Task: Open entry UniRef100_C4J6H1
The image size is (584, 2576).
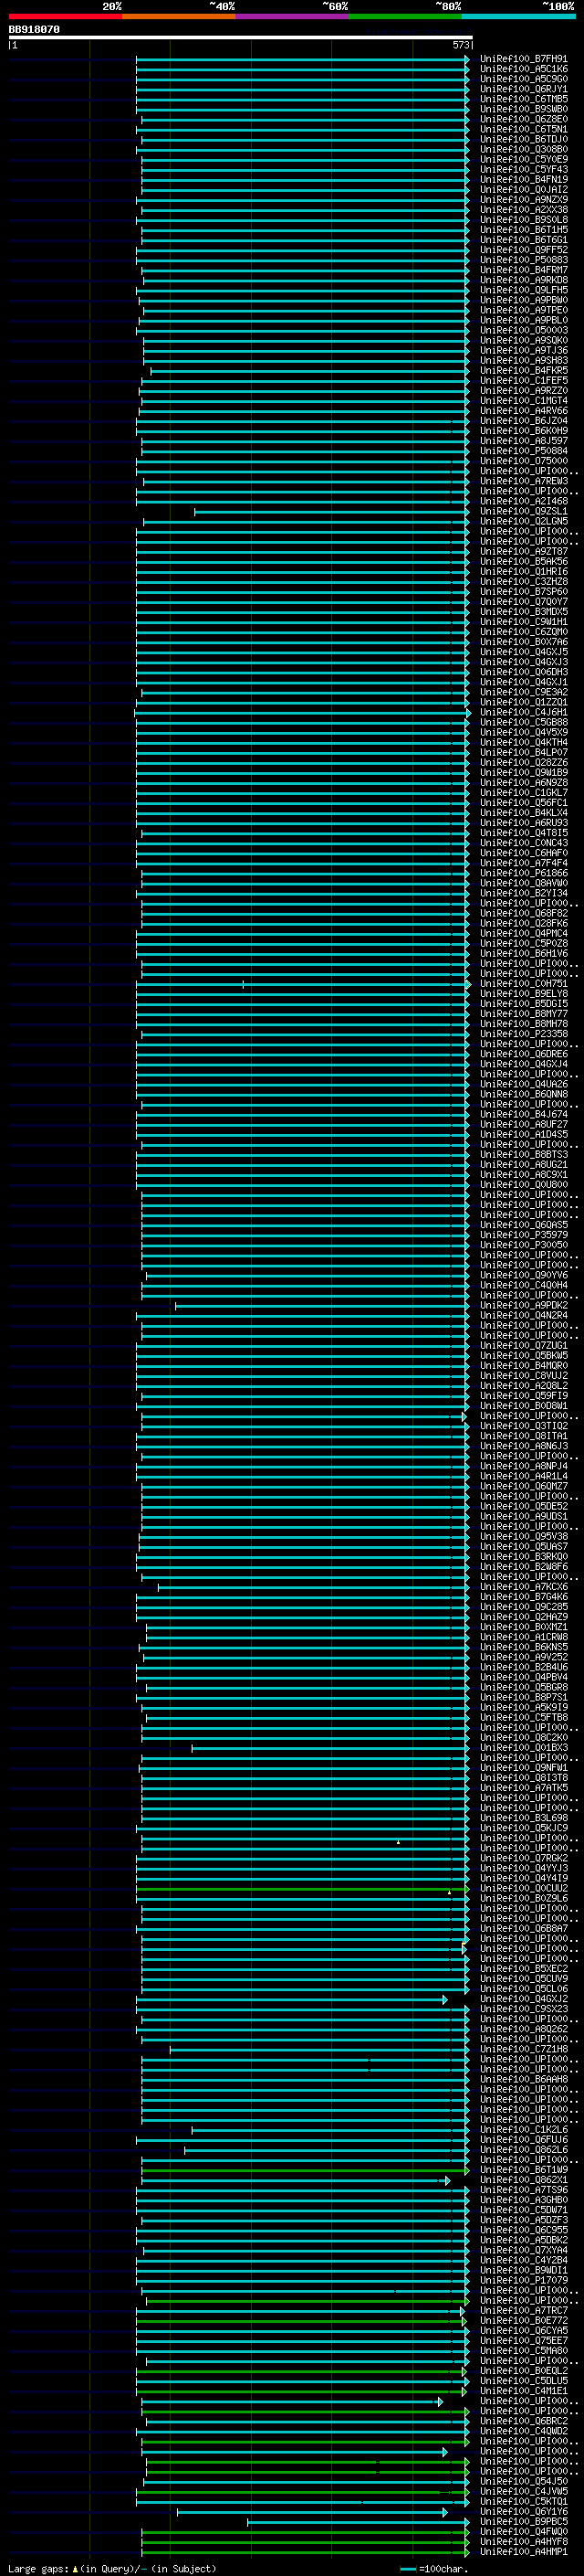Action: [x=523, y=713]
